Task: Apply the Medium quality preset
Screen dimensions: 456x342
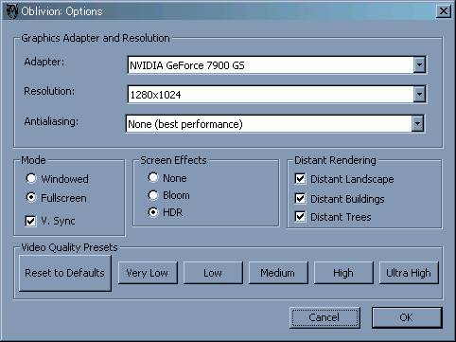Action: (x=278, y=273)
